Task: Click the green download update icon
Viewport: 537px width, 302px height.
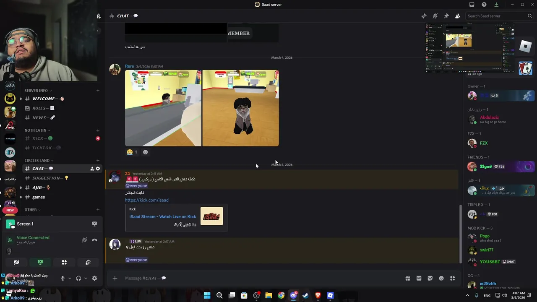Action: tap(496, 5)
